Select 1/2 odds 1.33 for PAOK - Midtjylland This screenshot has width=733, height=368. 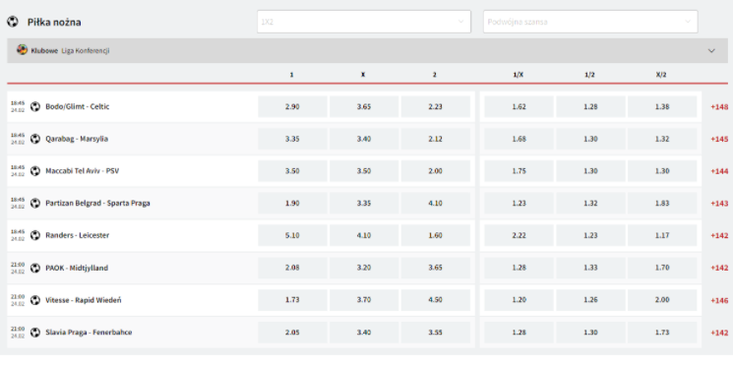[590, 268]
